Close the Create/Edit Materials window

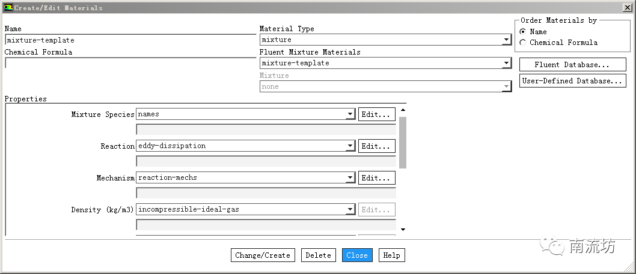[x=627, y=8]
